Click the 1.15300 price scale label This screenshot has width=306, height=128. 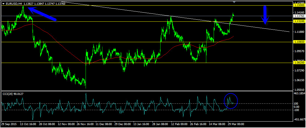click(300, 3)
